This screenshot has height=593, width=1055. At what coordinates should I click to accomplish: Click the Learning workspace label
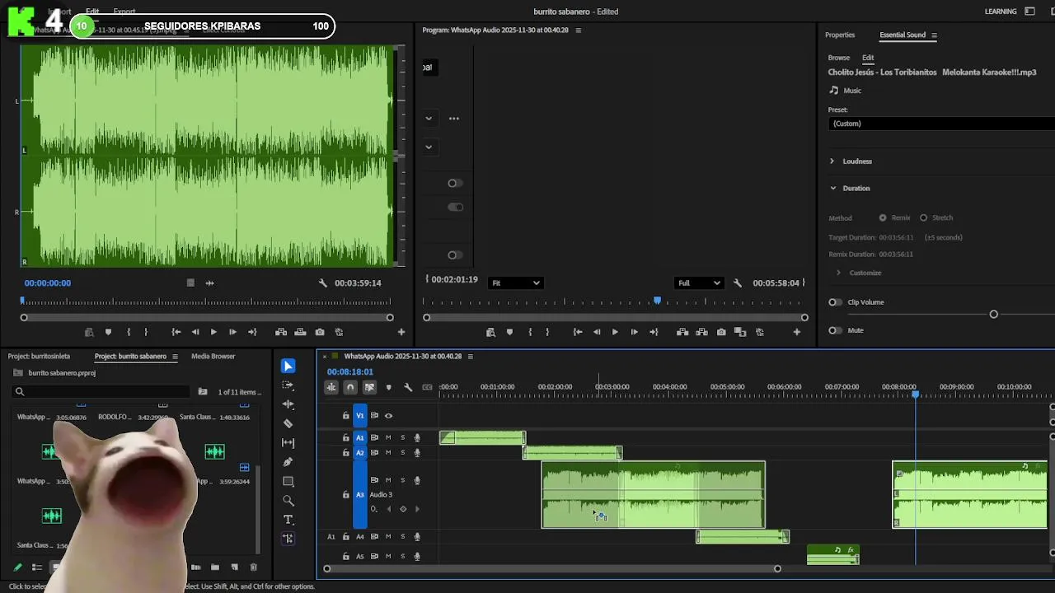pos(1001,12)
